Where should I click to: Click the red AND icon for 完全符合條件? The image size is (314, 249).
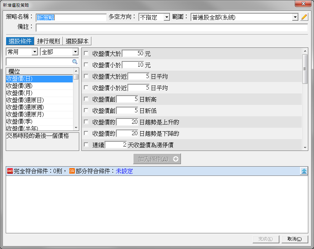[10, 171]
